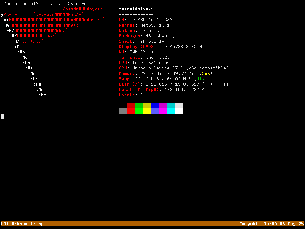Click the light blue color swatch

click(x=155, y=111)
